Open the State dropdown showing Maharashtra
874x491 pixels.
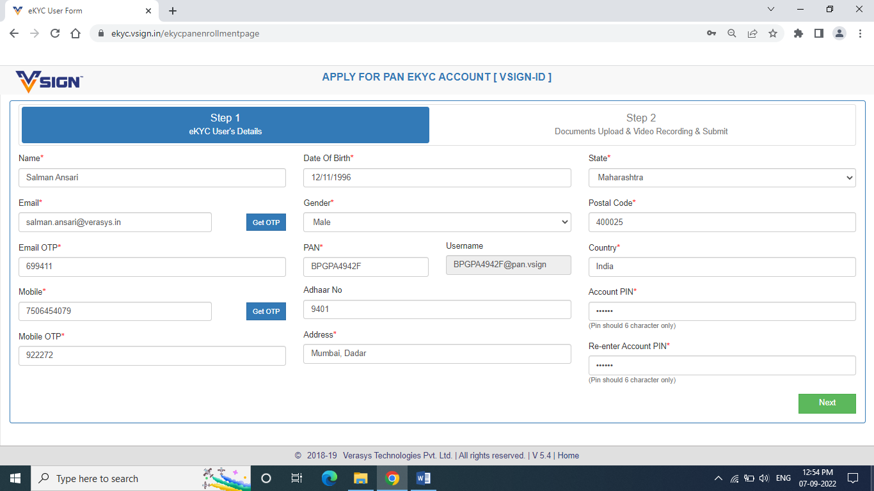(x=722, y=178)
